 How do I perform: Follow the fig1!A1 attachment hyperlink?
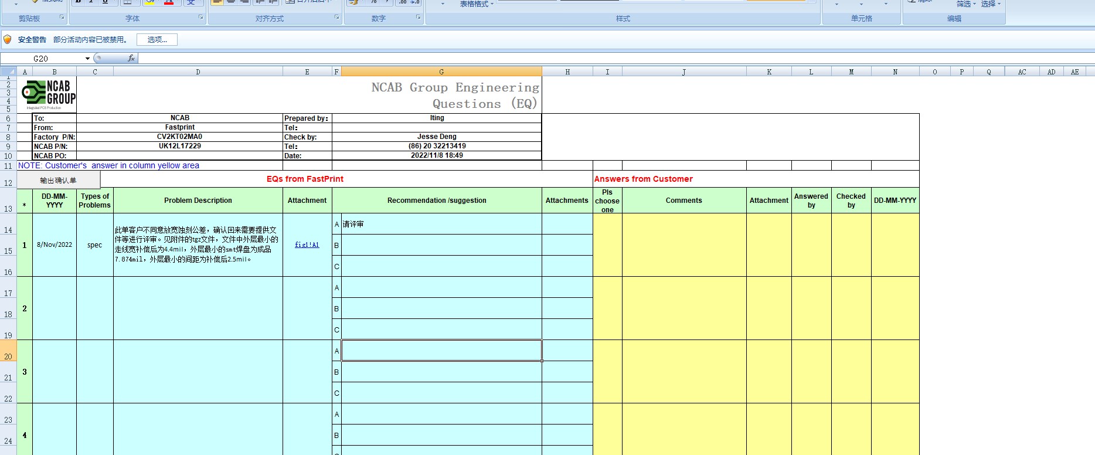307,245
